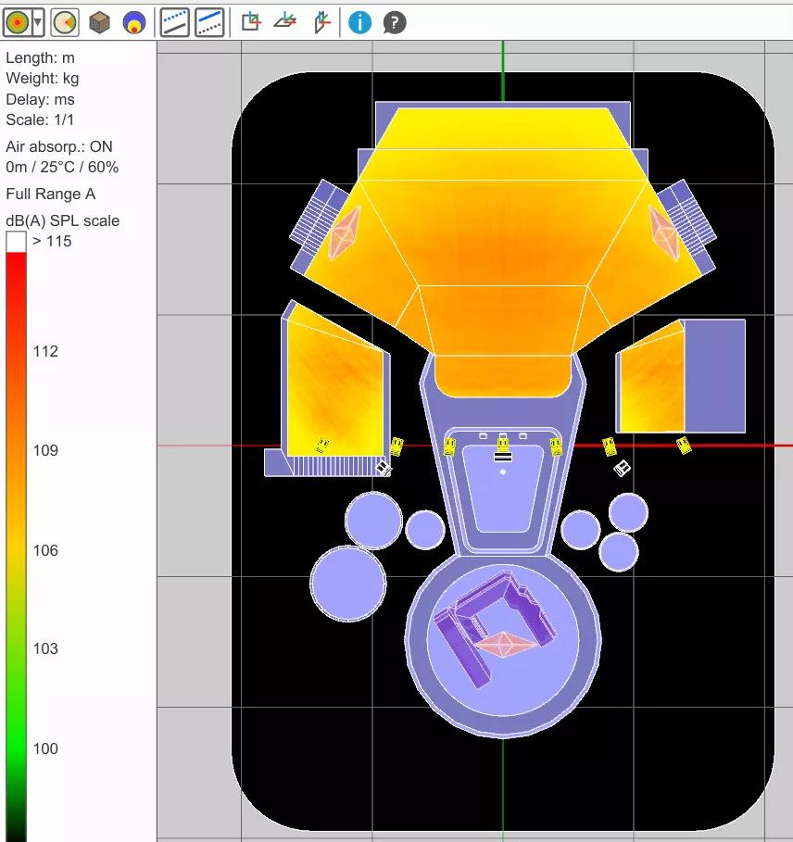Viewport: 793px width, 842px height.
Task: Click the 112 scale value
Action: pos(45,351)
